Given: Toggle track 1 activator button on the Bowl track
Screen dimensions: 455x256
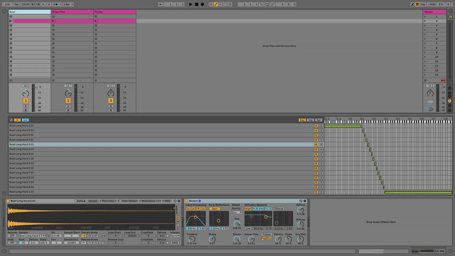Looking at the screenshot, I should pos(26,101).
